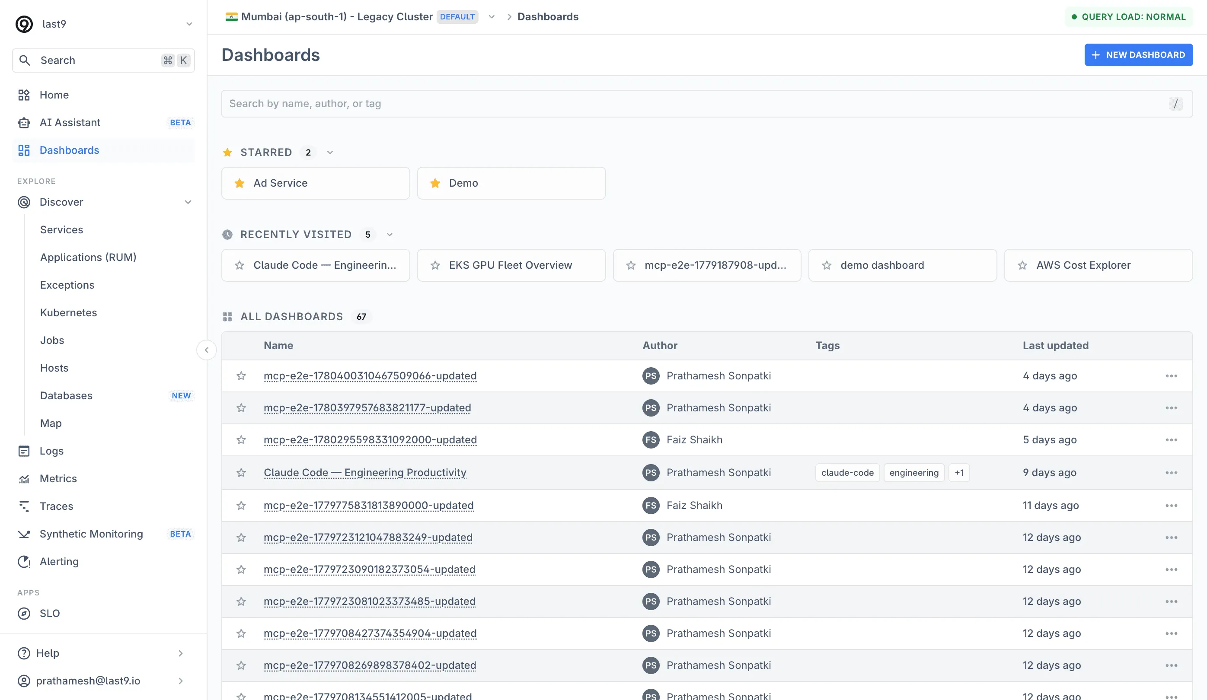This screenshot has height=700, width=1207.
Task: Collapse the Starred section
Action: tap(330, 152)
